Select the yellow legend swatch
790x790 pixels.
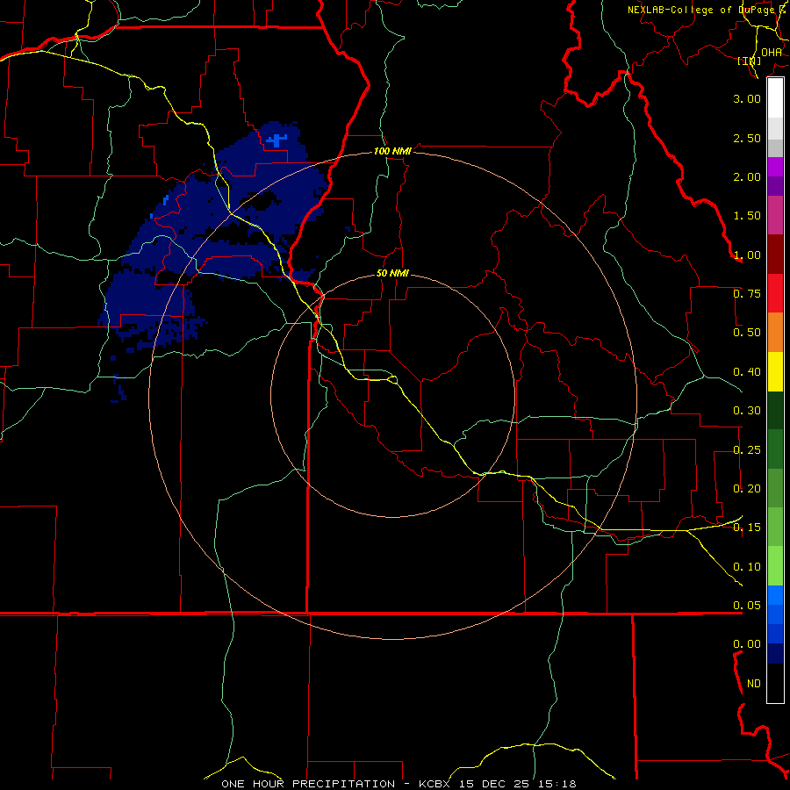pyautogui.click(x=775, y=371)
